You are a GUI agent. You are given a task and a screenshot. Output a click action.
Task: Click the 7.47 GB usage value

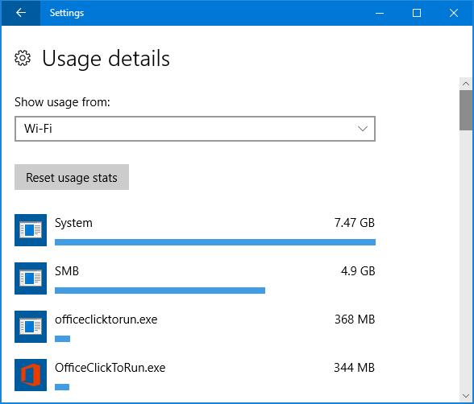[355, 223]
